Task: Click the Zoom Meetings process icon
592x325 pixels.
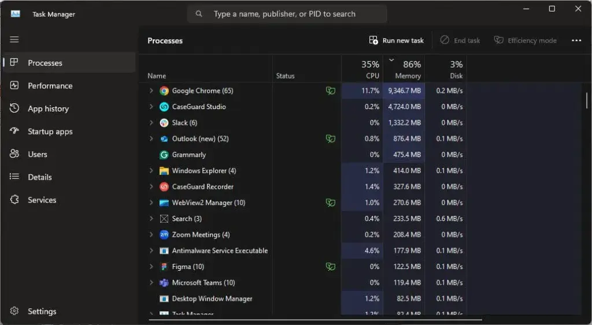Action: tap(164, 234)
